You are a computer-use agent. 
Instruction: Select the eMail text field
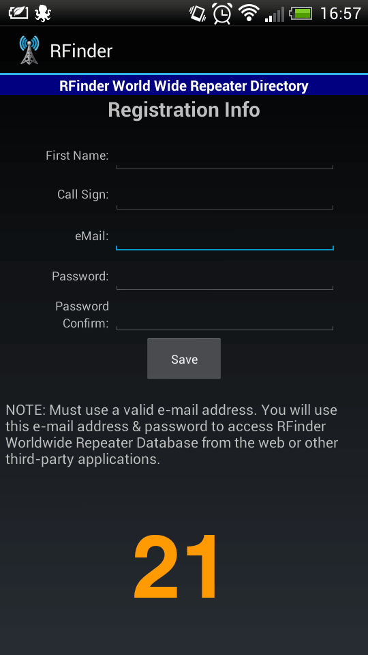coord(224,237)
